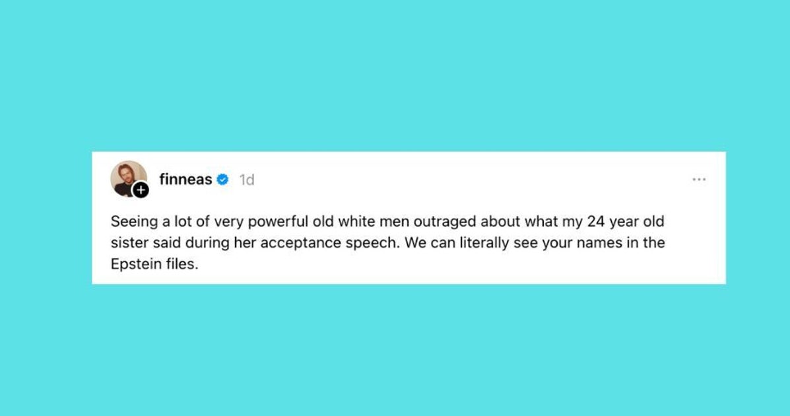Open the three-dot more options menu

point(699,180)
